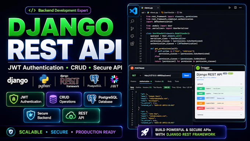
Task: Click def get_permissions line in code
Action: (164, 49)
